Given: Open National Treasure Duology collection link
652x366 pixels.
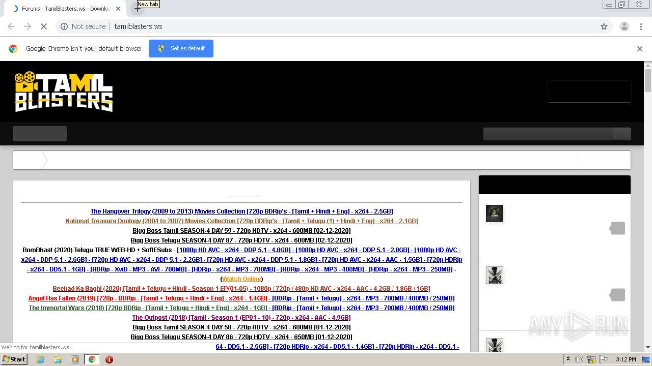Looking at the screenshot, I should [241, 221].
